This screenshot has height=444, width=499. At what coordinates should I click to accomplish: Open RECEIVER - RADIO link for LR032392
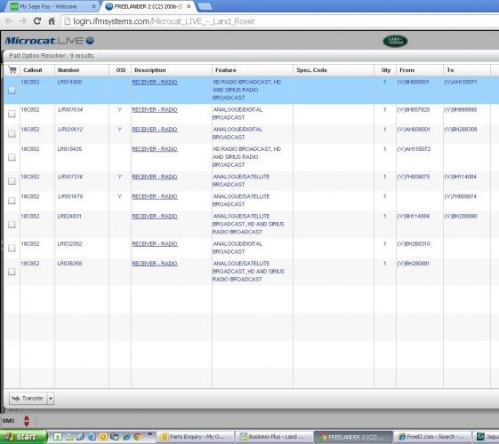coord(155,243)
